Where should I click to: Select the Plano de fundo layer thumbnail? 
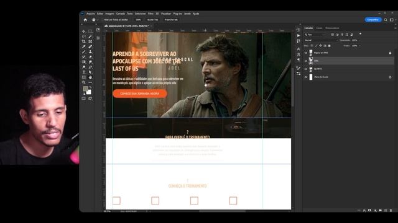[311, 77]
